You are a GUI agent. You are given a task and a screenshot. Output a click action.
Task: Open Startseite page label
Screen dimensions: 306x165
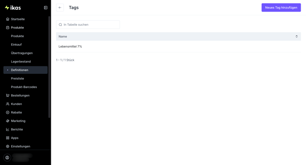click(x=18, y=19)
